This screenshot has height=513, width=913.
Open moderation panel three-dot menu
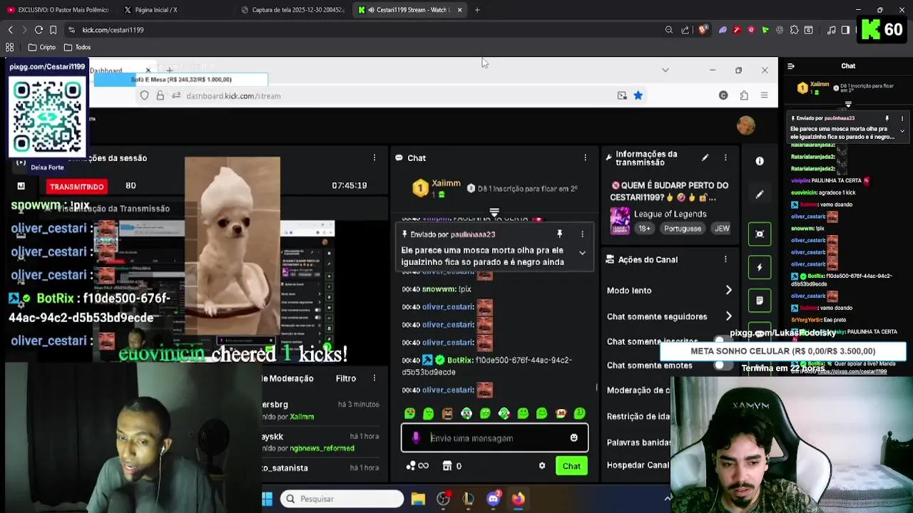click(374, 378)
